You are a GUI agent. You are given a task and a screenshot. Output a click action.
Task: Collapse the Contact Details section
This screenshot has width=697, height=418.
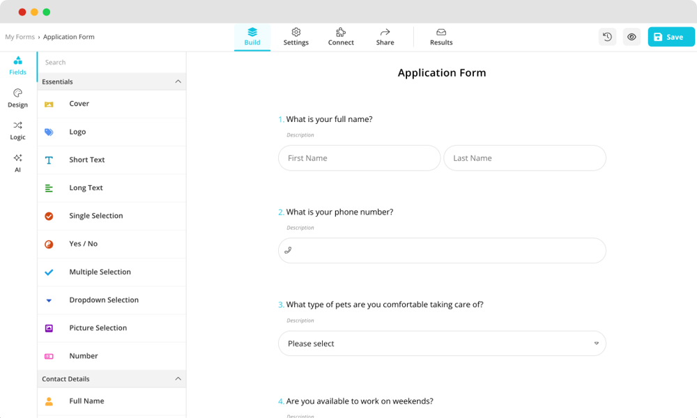coord(178,378)
